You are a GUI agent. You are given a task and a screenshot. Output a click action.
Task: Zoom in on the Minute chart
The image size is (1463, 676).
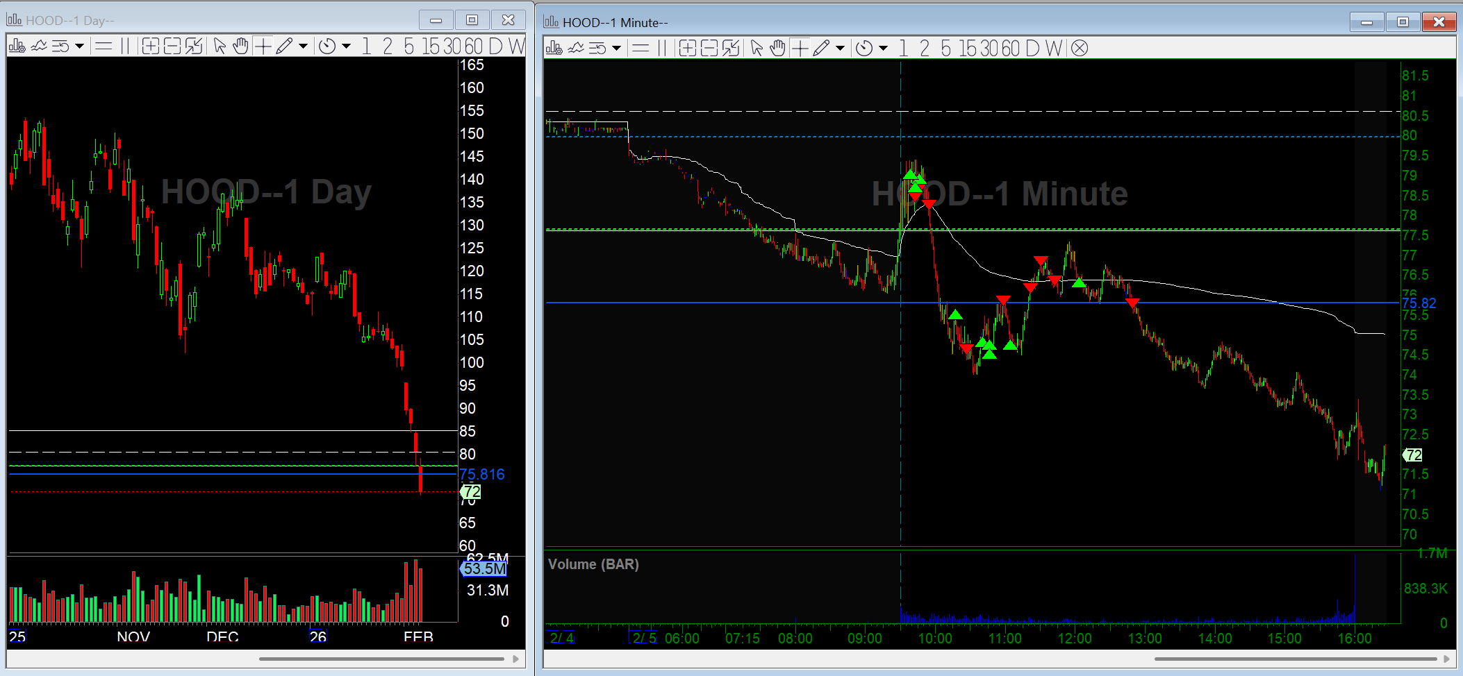(687, 48)
